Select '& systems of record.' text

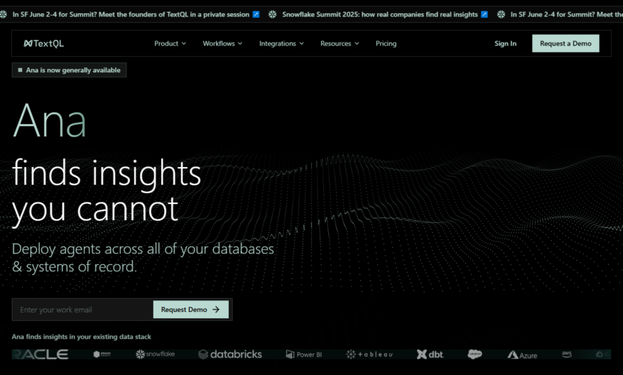point(75,266)
